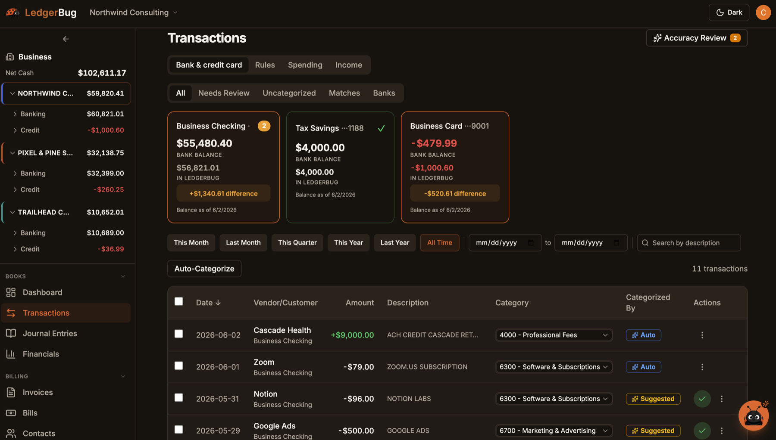Click the Business building icon

[10, 57]
